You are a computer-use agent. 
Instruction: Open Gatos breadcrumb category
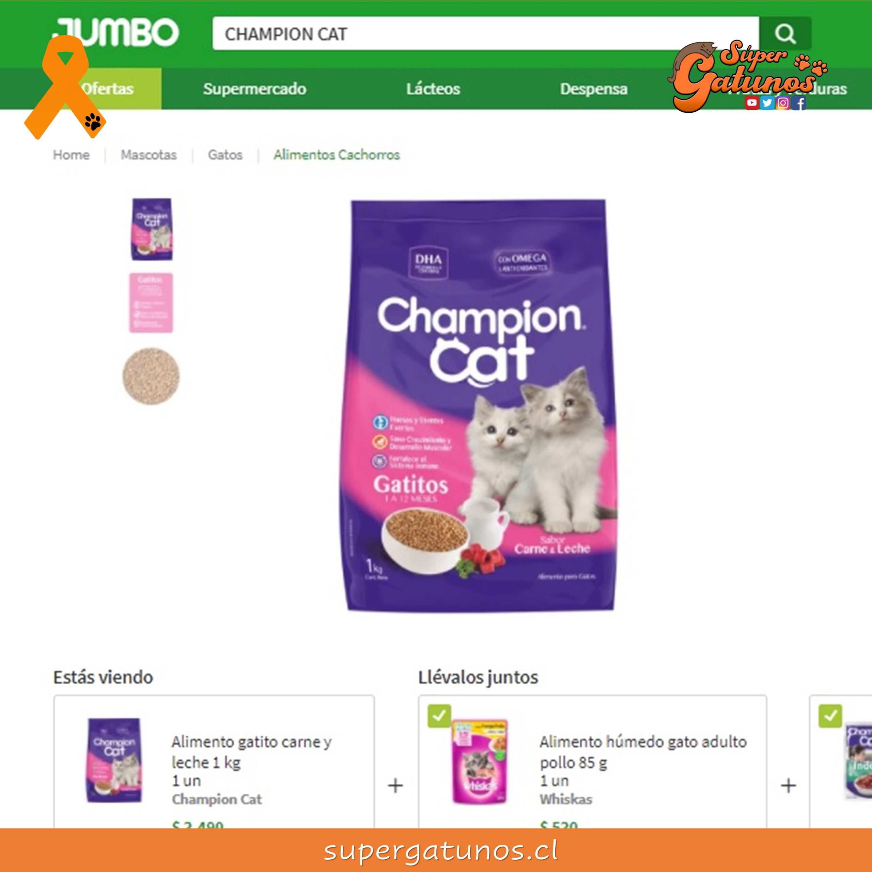pyautogui.click(x=225, y=155)
